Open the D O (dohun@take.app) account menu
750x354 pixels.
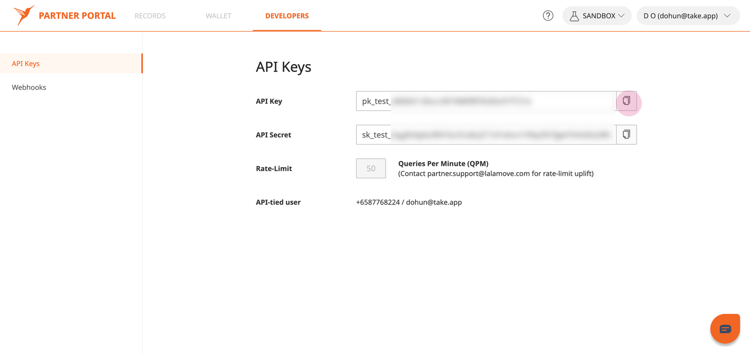(x=688, y=16)
